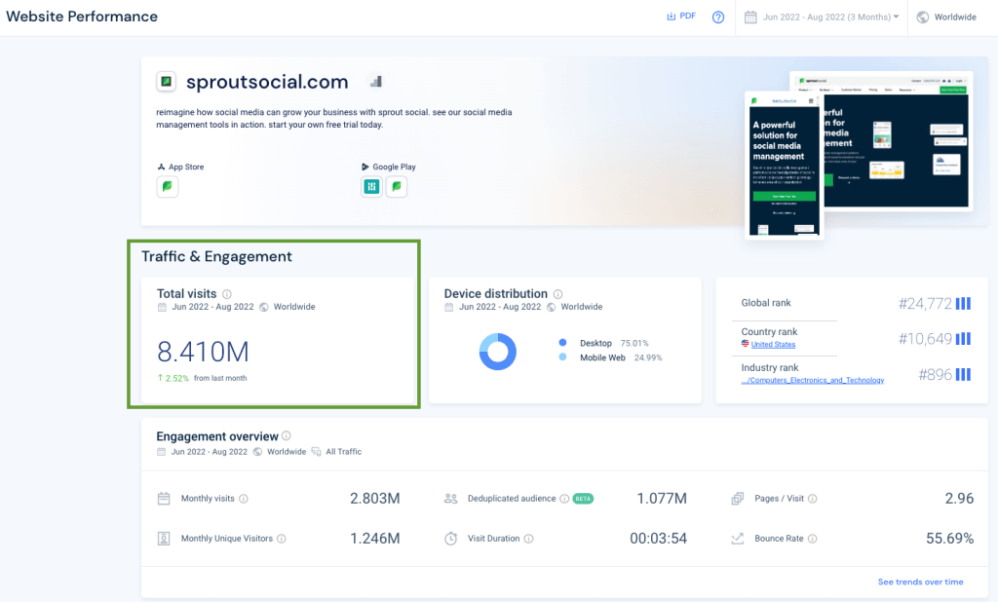Click the Monthly visits calendar icon
Viewport: 998px width, 602px height.
point(163,498)
